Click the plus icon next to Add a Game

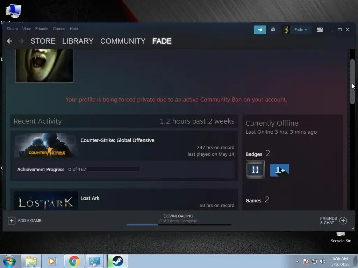point(12,221)
